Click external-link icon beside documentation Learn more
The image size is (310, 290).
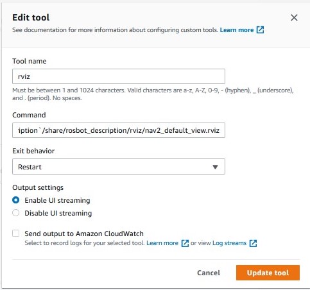tap(260, 30)
